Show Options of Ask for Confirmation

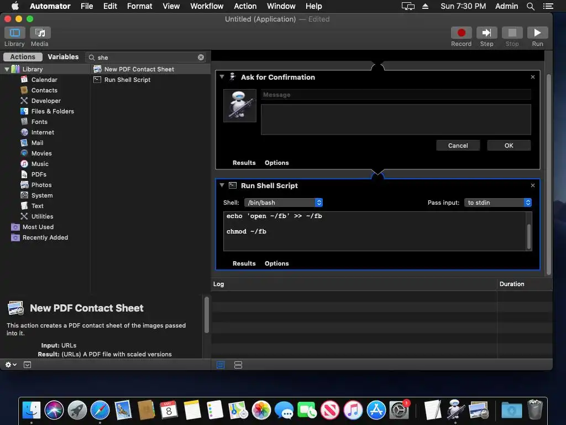point(276,163)
